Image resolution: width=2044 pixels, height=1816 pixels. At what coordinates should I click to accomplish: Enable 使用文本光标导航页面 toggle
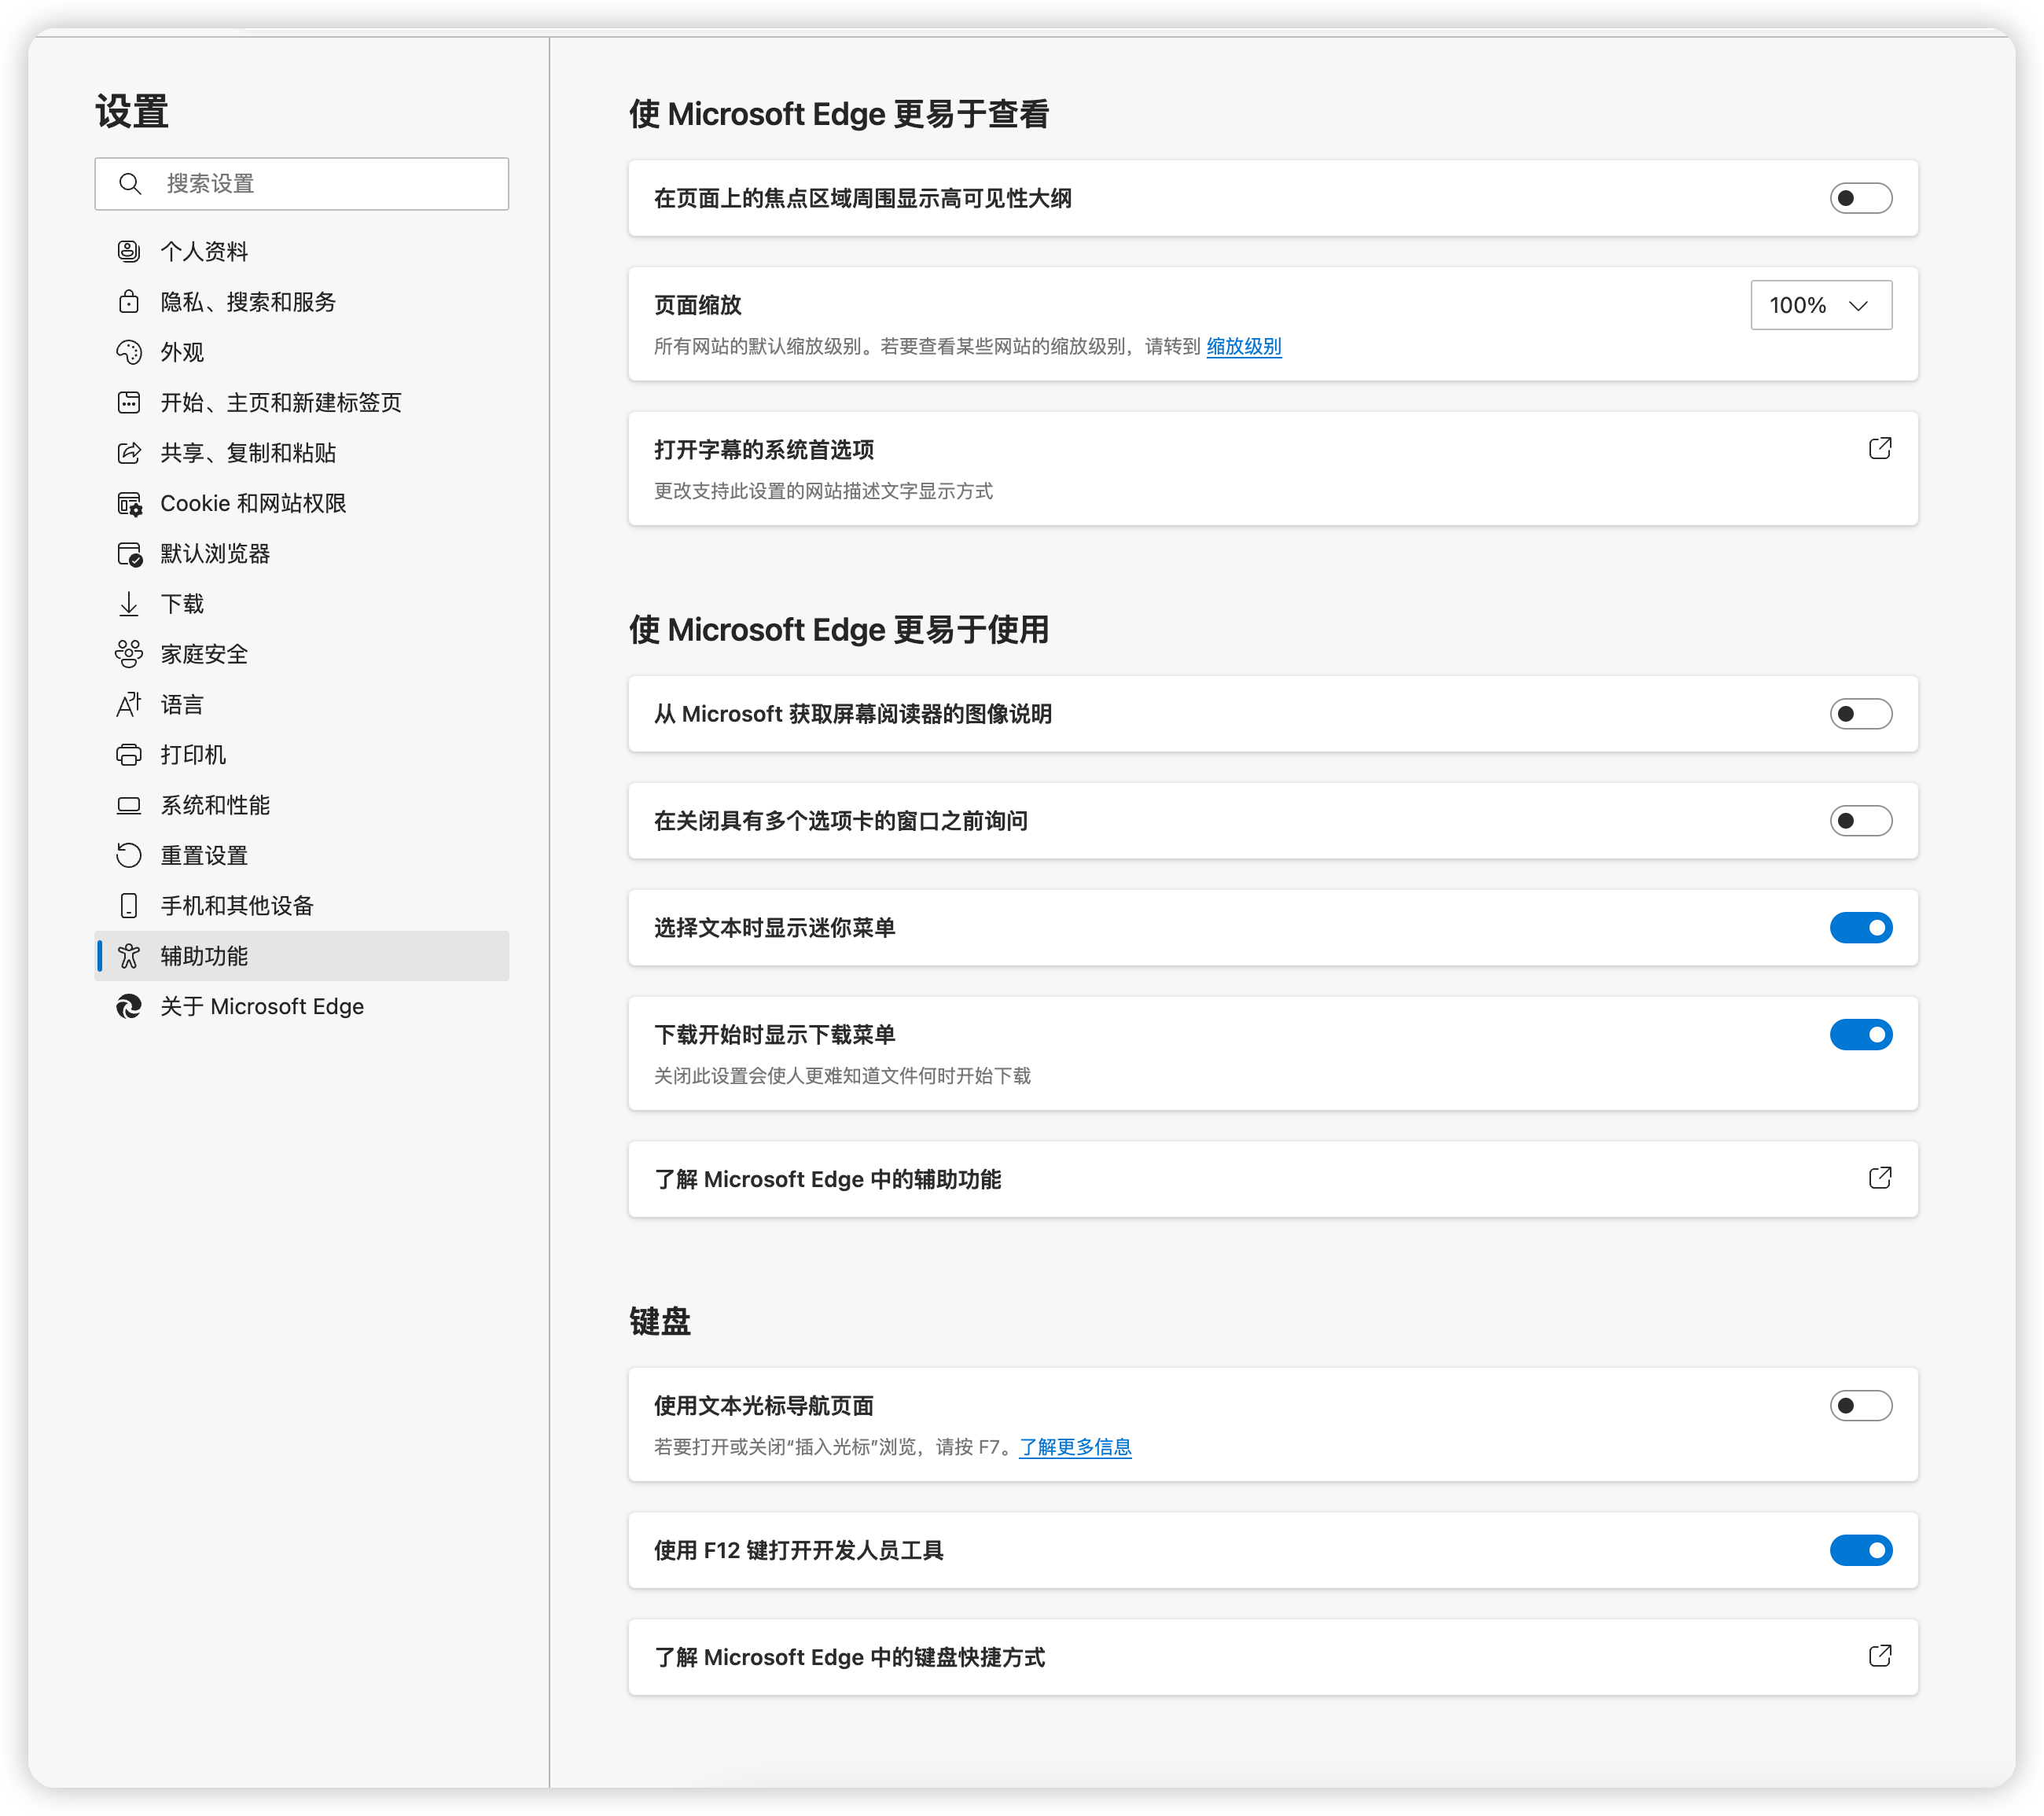[x=1861, y=1405]
